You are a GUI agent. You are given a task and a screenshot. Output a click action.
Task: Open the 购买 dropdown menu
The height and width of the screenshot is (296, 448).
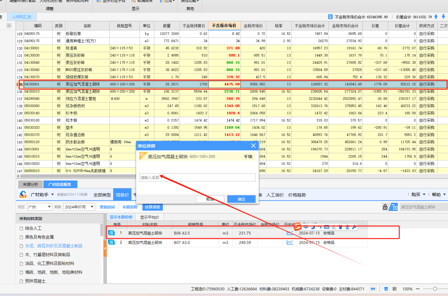(x=418, y=195)
